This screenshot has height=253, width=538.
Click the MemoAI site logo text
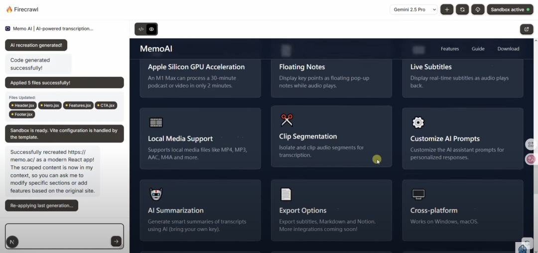pos(156,49)
